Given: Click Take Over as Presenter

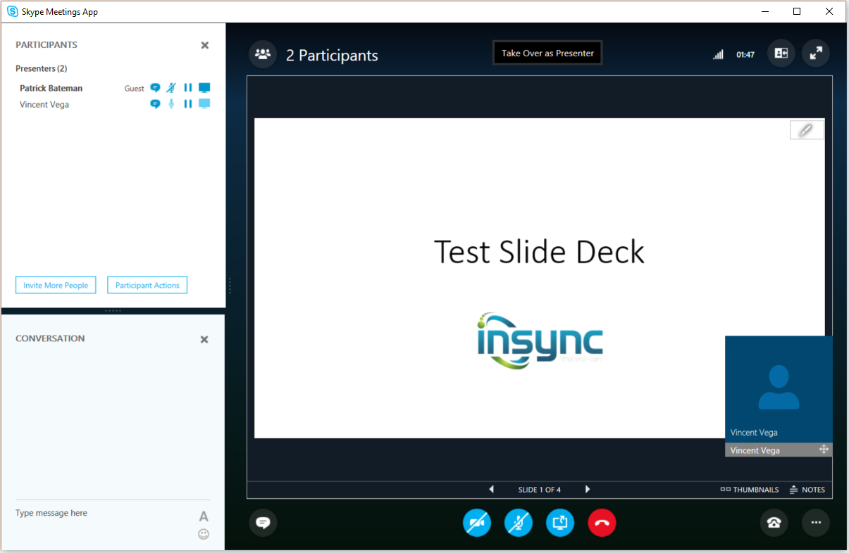Looking at the screenshot, I should 547,53.
